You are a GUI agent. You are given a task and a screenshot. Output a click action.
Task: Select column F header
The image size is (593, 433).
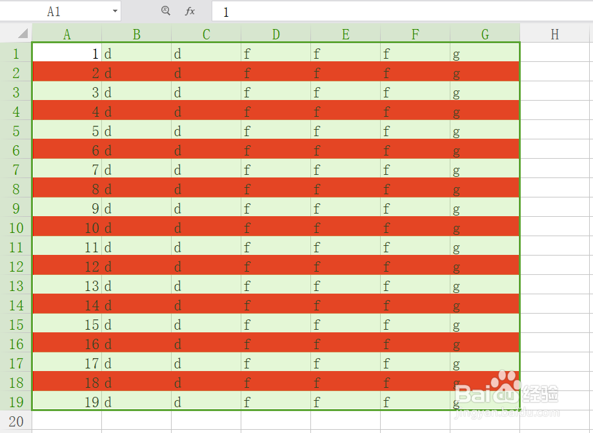415,34
